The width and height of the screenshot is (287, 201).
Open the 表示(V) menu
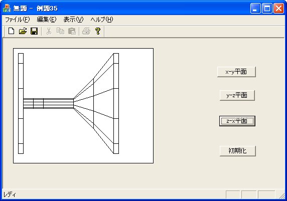(73, 20)
